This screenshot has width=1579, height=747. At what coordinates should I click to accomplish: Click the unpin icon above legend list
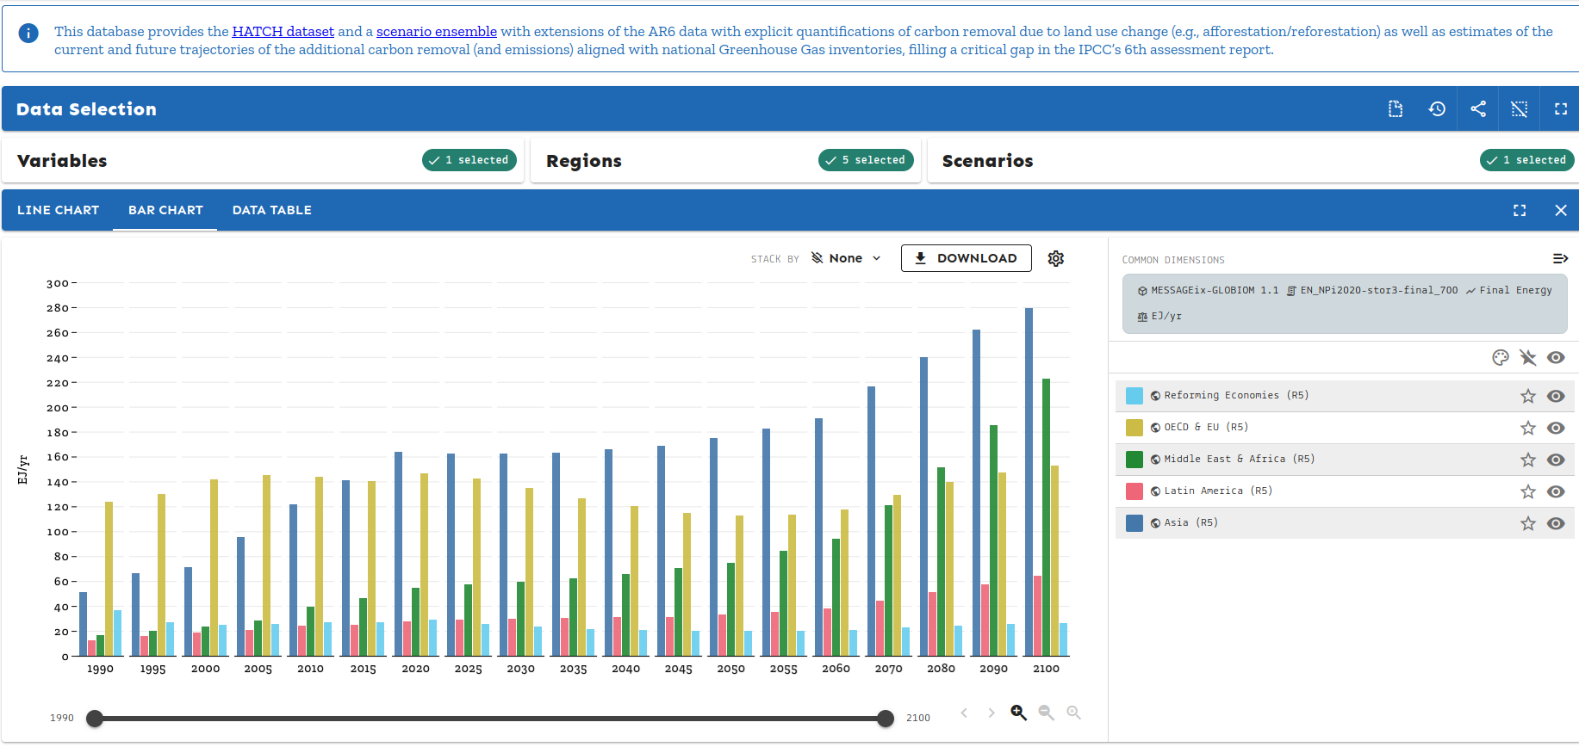coord(1527,358)
